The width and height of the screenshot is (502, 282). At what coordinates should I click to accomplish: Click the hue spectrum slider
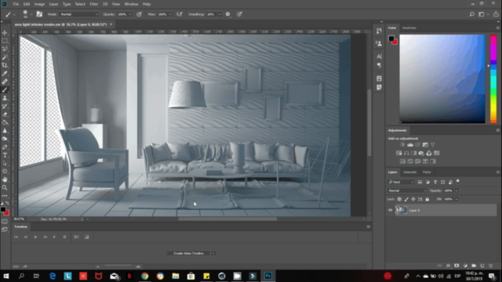[x=493, y=78]
